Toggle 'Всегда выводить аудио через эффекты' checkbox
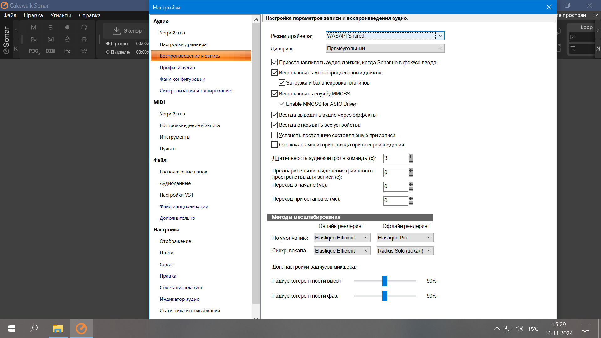The image size is (601, 338). pyautogui.click(x=275, y=115)
